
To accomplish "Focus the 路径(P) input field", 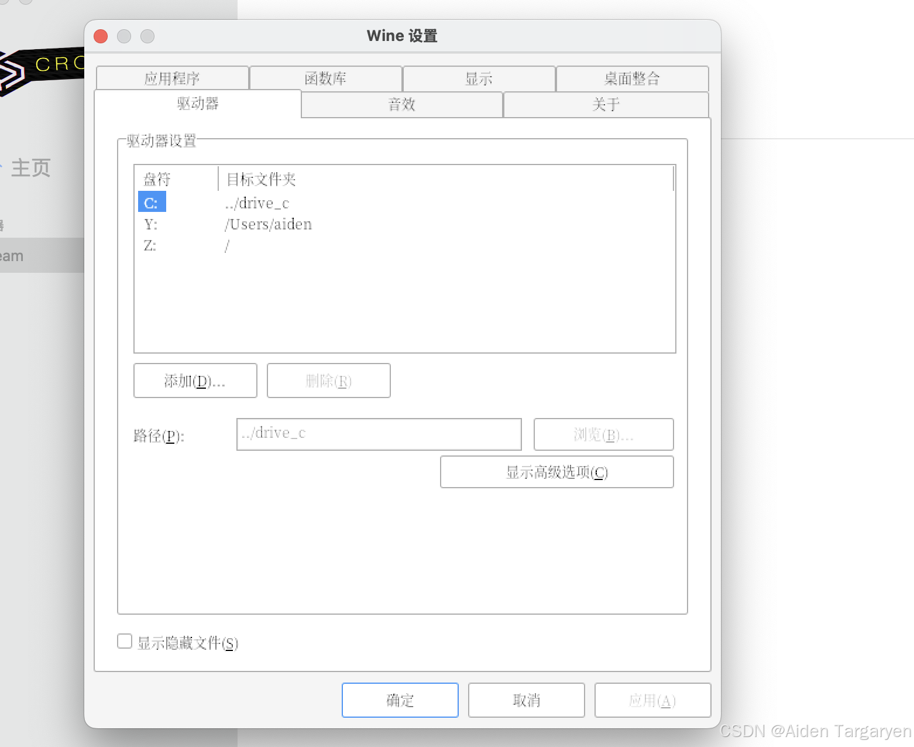I will [x=379, y=434].
